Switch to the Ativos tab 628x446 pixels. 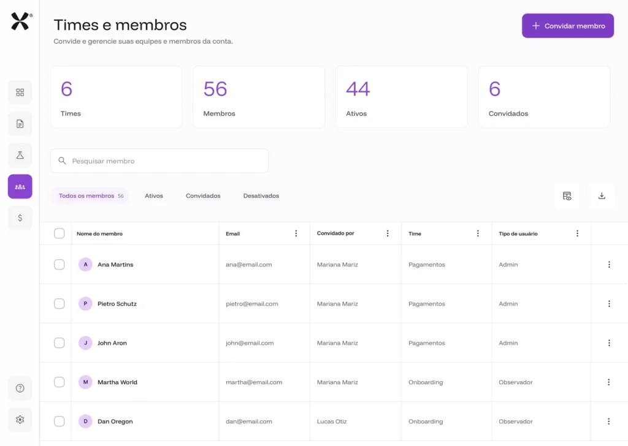click(x=154, y=196)
